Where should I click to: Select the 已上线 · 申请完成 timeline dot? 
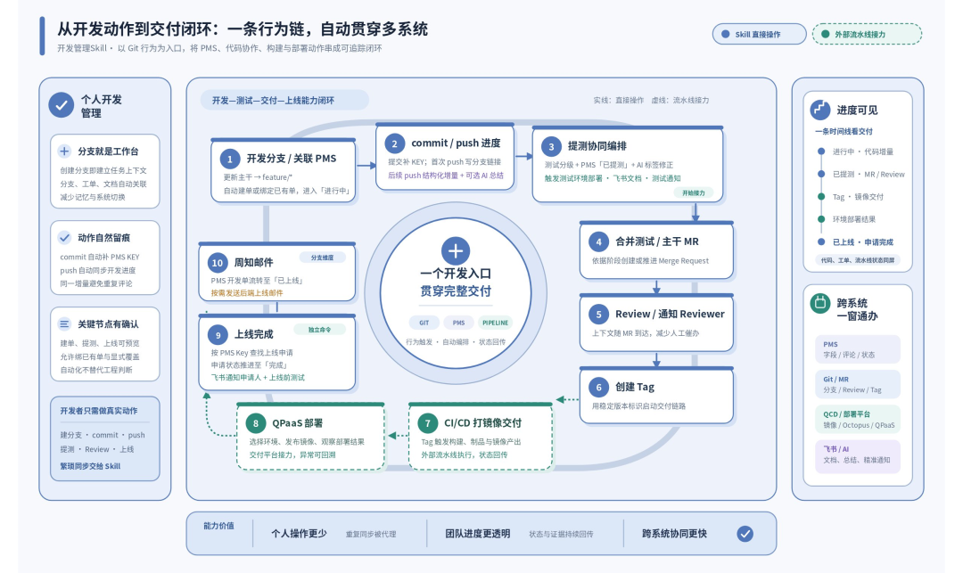(821, 241)
